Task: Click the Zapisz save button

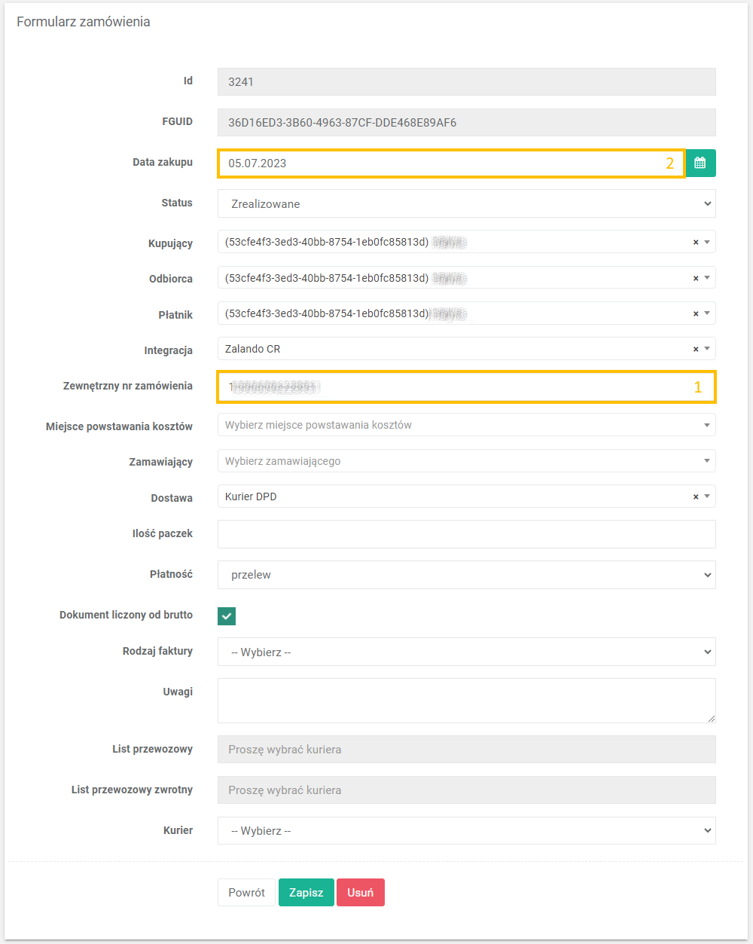Action: (306, 893)
